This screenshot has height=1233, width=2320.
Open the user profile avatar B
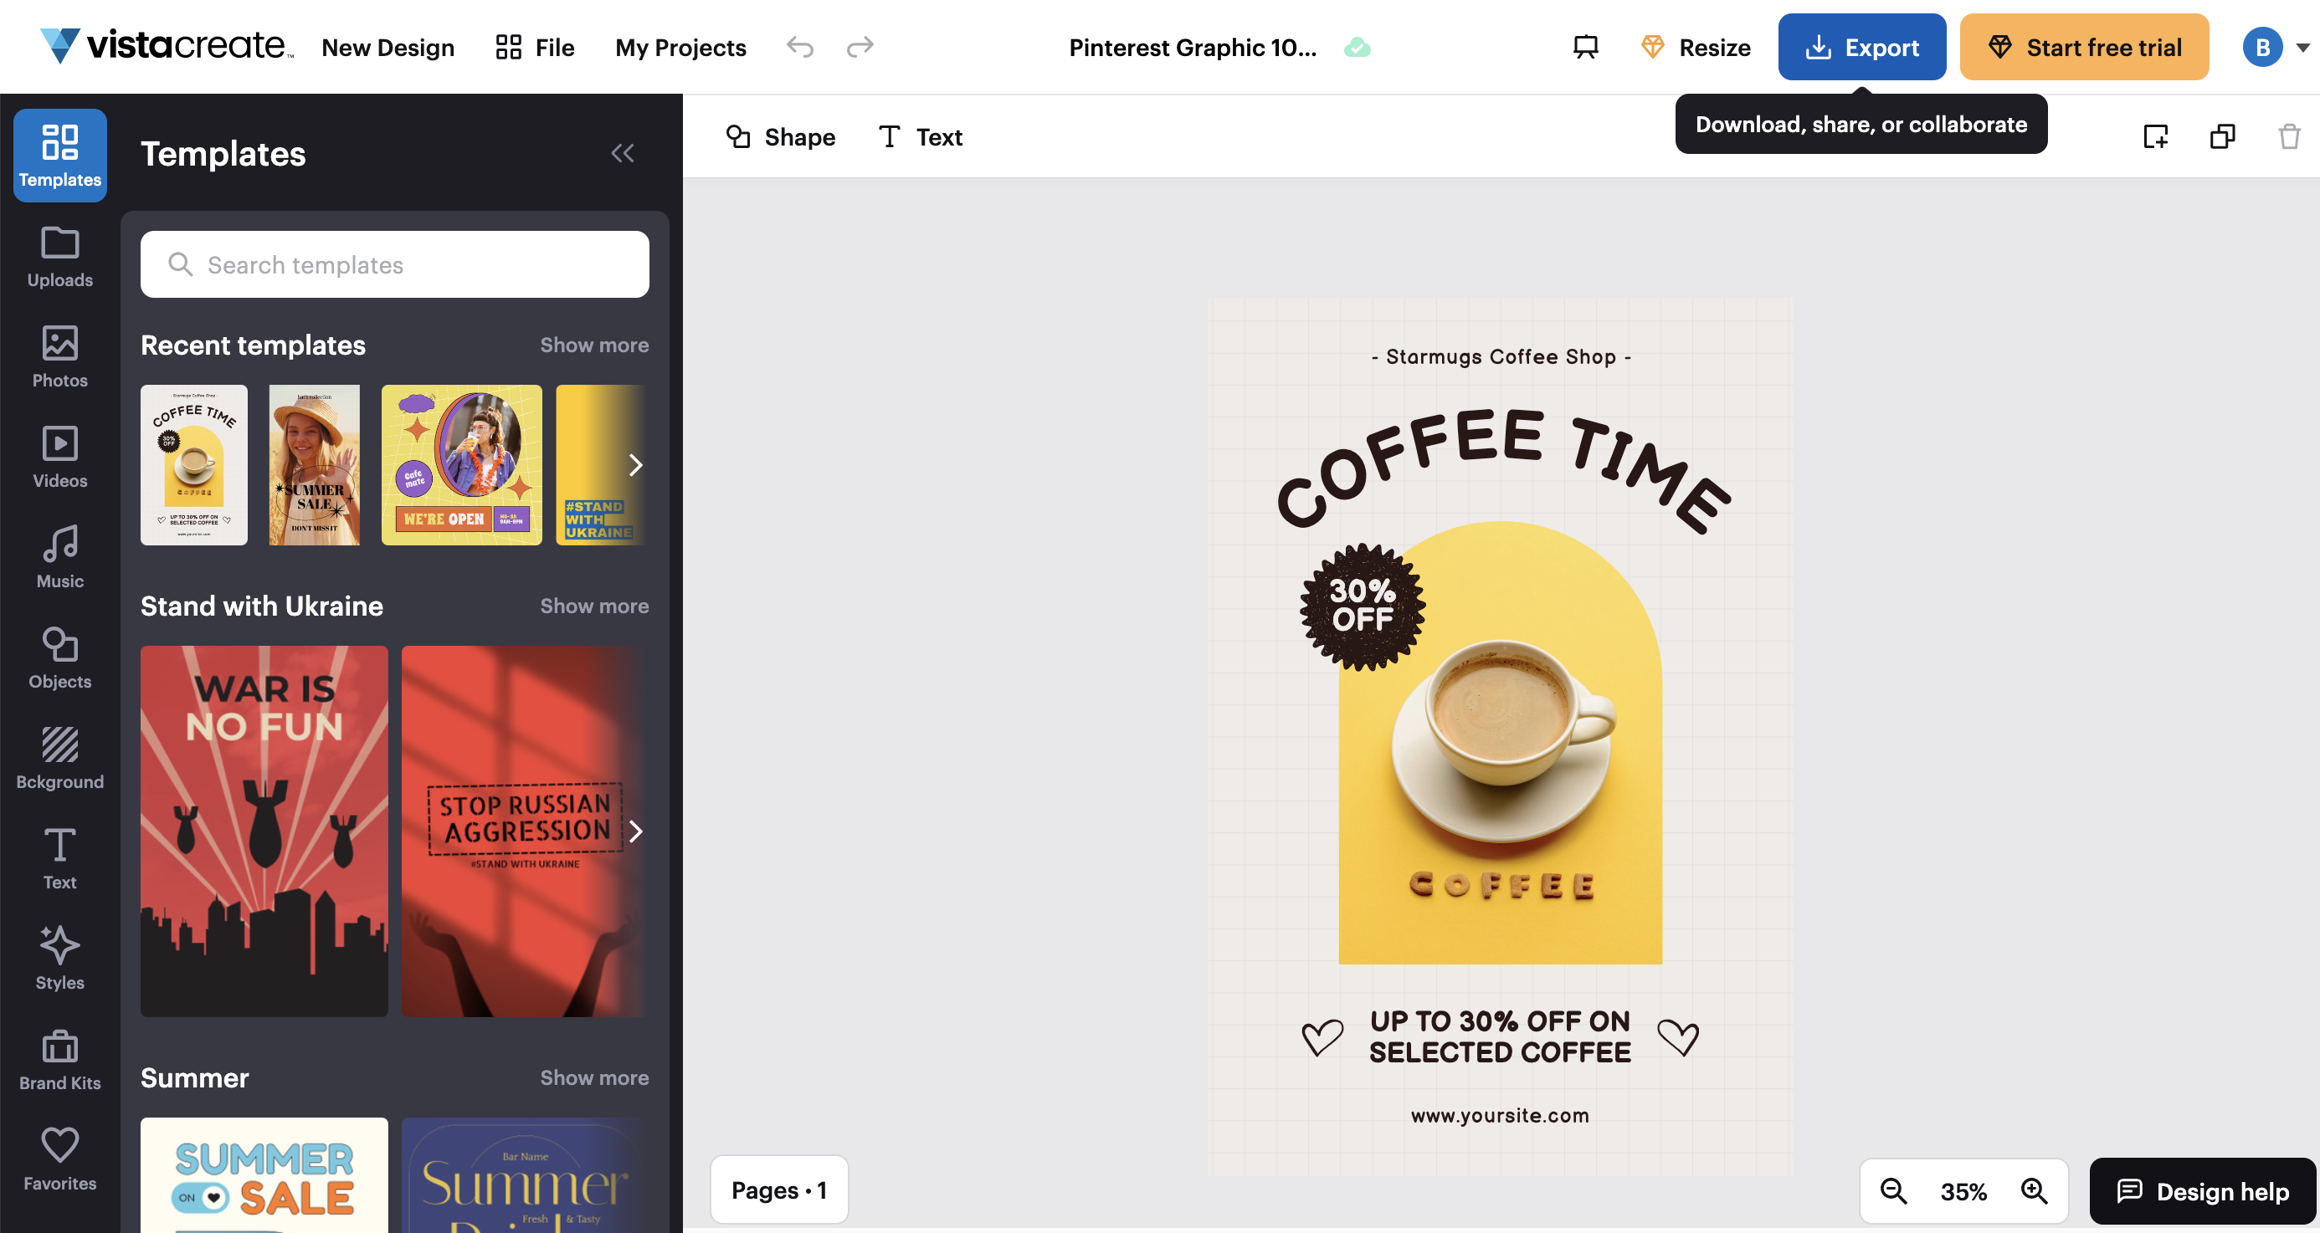[2262, 48]
